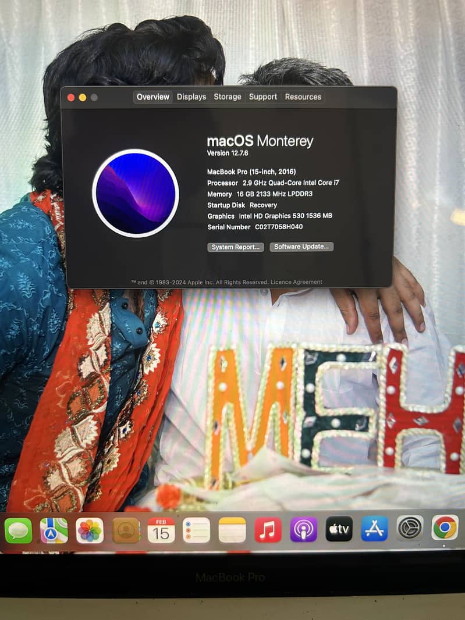Launch the Apple TV app
Screen dimensions: 465x620
click(339, 529)
